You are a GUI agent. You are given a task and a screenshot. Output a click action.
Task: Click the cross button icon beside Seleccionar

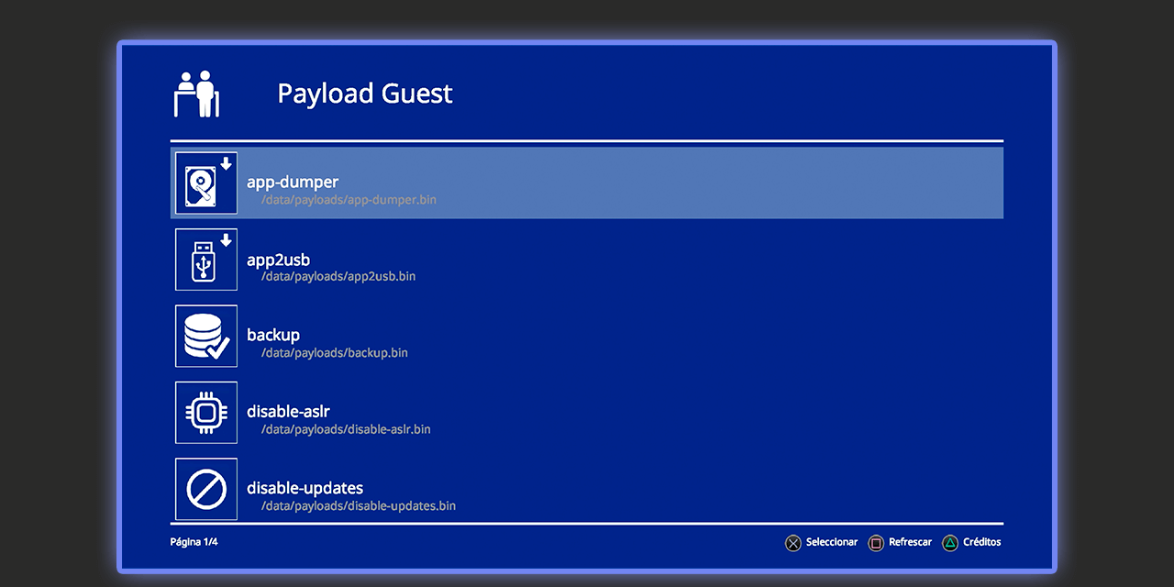[x=793, y=543]
